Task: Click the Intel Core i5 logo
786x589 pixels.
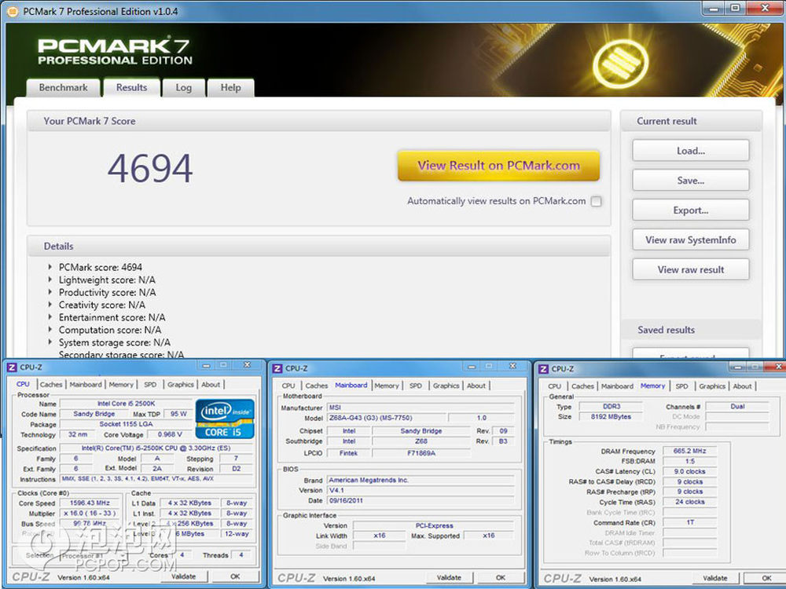Action: point(225,419)
